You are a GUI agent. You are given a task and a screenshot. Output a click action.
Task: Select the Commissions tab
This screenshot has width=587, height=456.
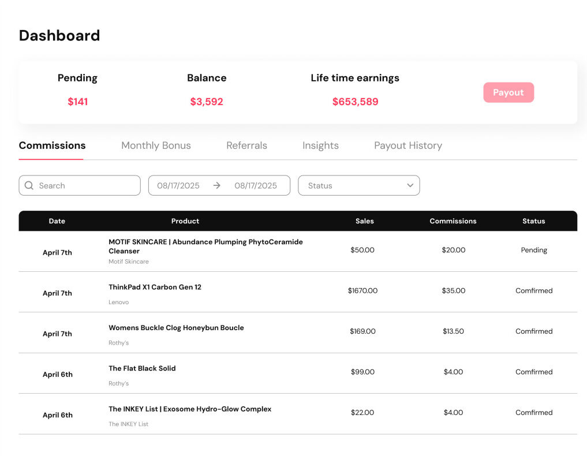(x=51, y=145)
